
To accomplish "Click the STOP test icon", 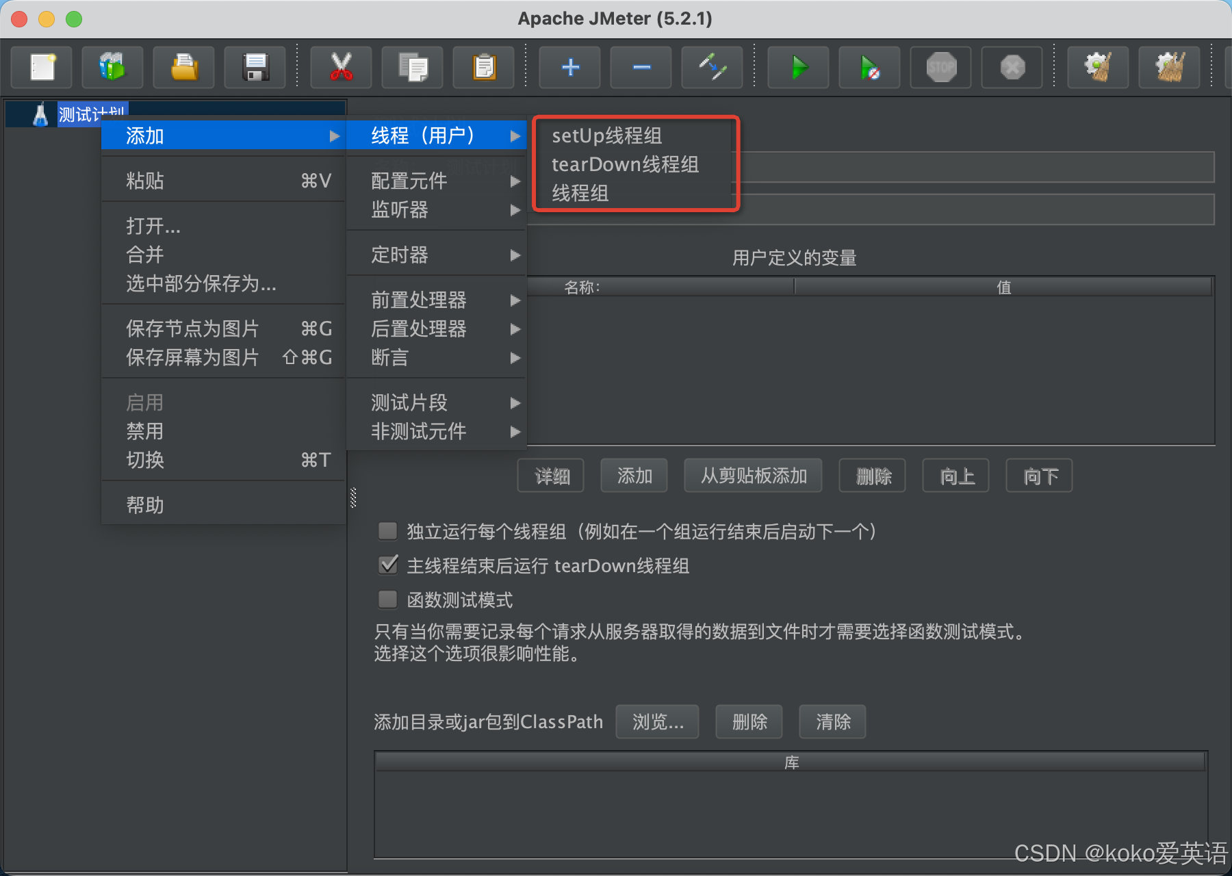I will pos(940,67).
